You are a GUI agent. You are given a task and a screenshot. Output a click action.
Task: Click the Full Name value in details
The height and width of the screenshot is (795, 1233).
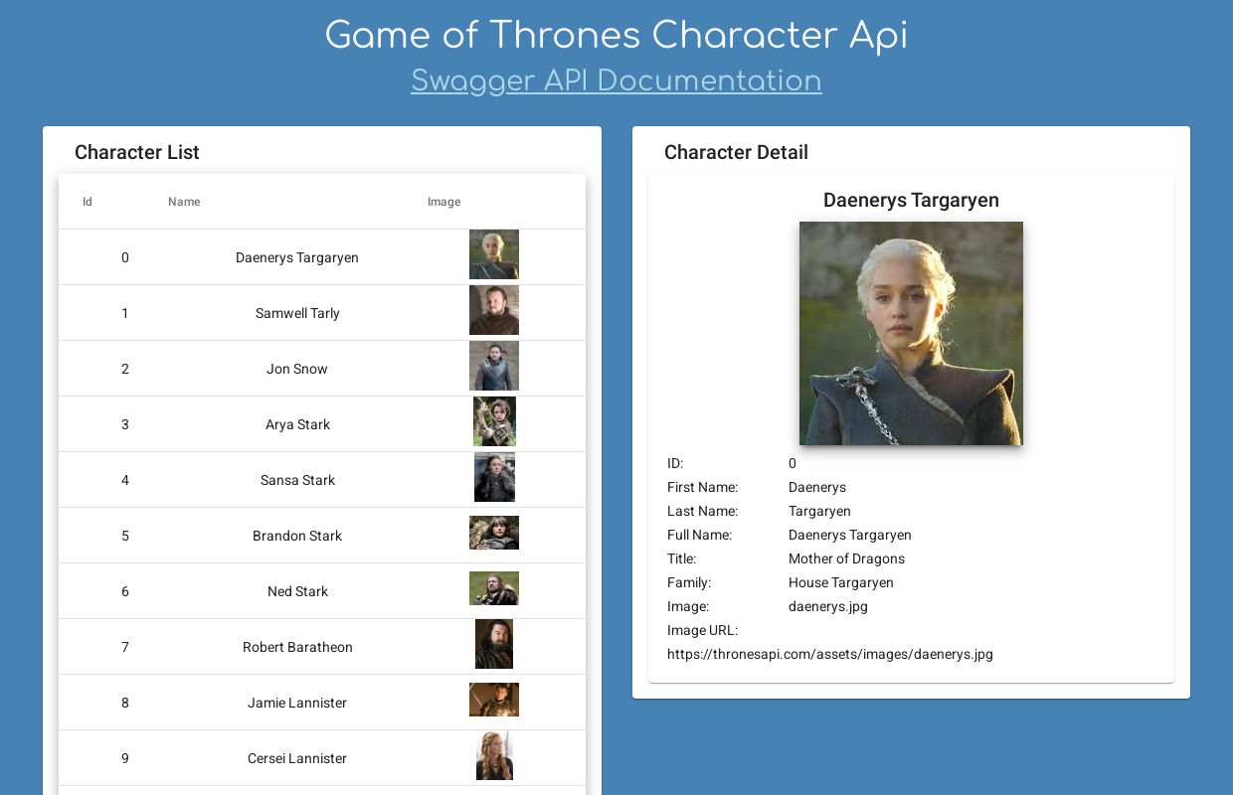pos(850,535)
